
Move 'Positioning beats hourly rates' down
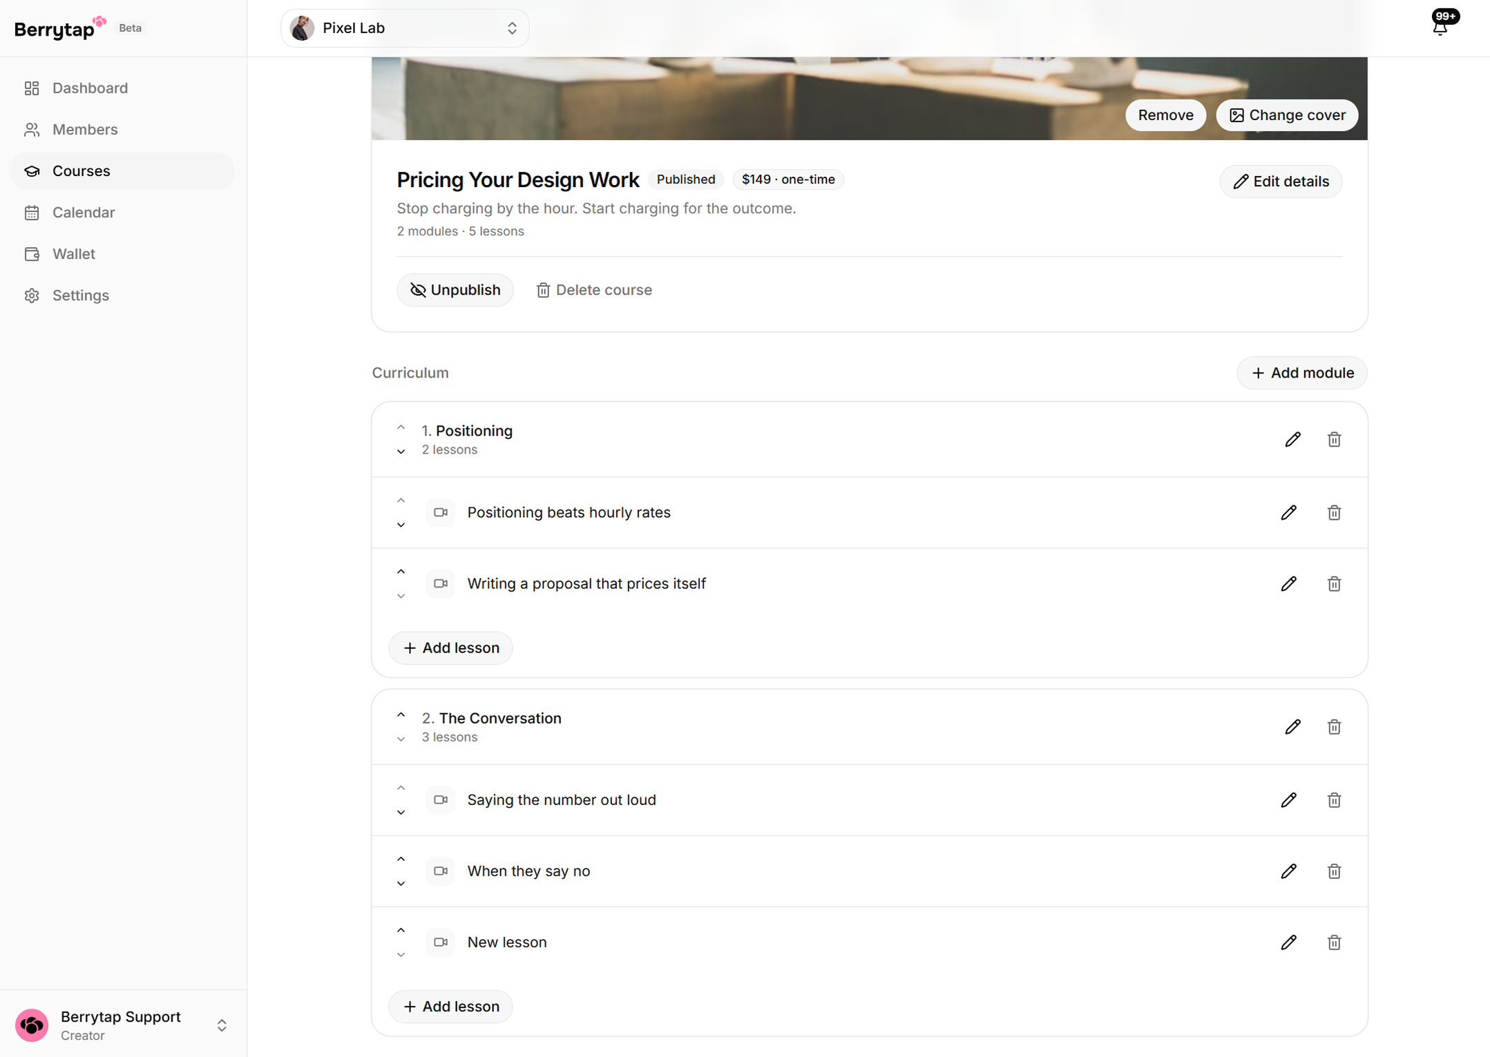tap(401, 525)
